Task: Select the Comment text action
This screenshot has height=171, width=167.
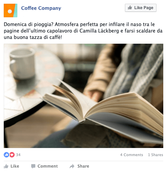Action: point(48,166)
